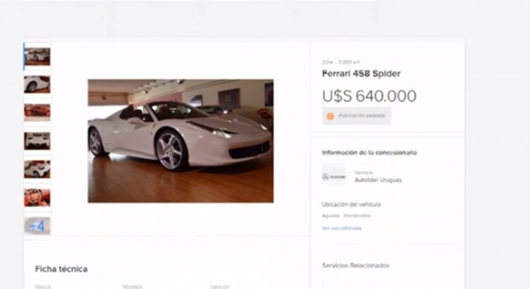
Task: Open the +4 more photos thumbnail
Action: (37, 226)
